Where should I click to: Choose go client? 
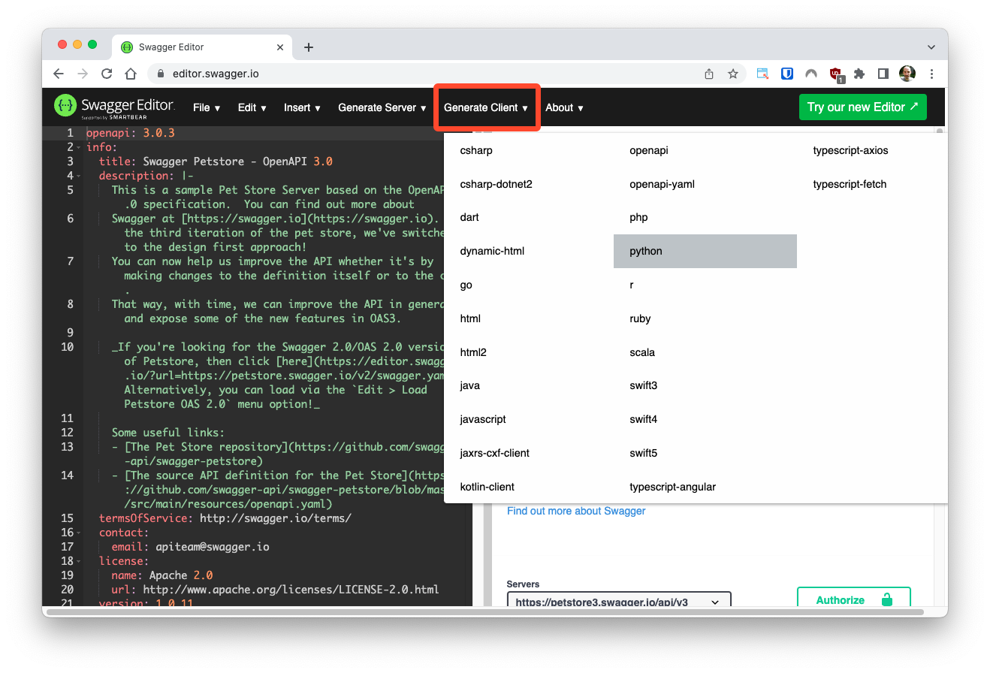(x=529, y=285)
